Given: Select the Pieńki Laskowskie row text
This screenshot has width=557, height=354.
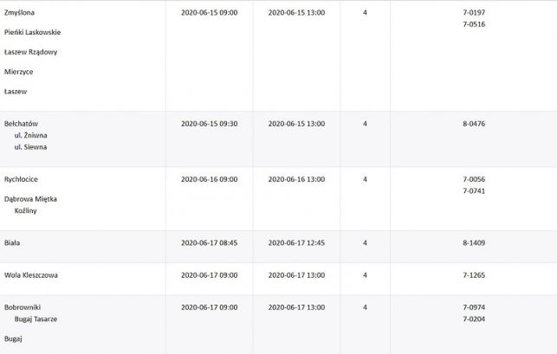Looking at the screenshot, I should coord(33,33).
